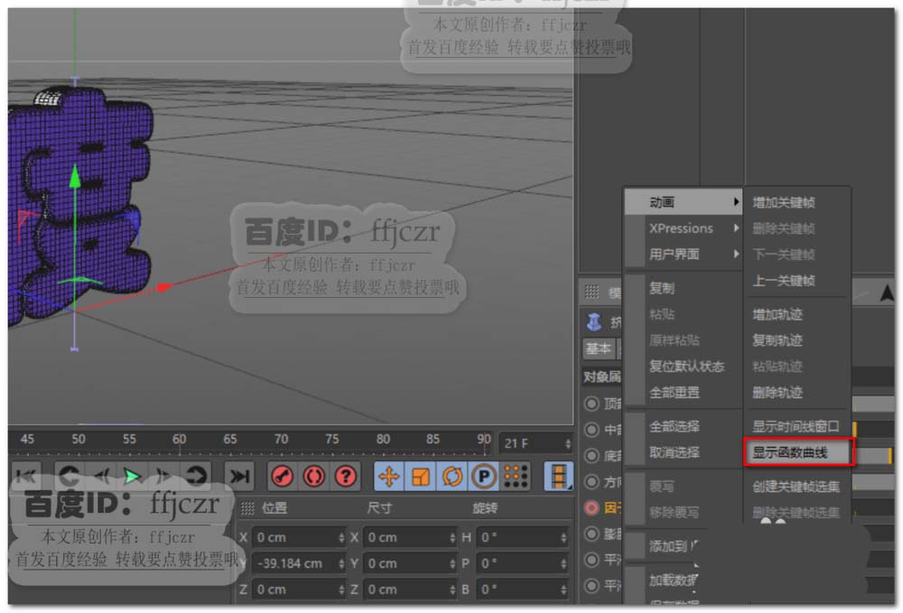903x613 pixels.
Task: Select 上一关键帧 in animation submenu
Action: pyautogui.click(x=797, y=280)
